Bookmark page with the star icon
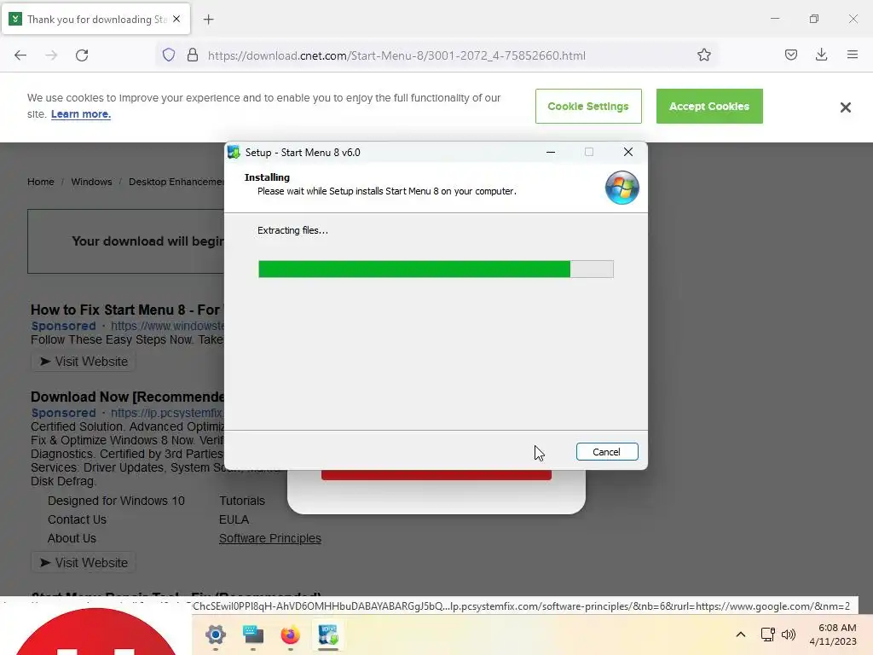Image resolution: width=873 pixels, height=655 pixels. pos(703,55)
